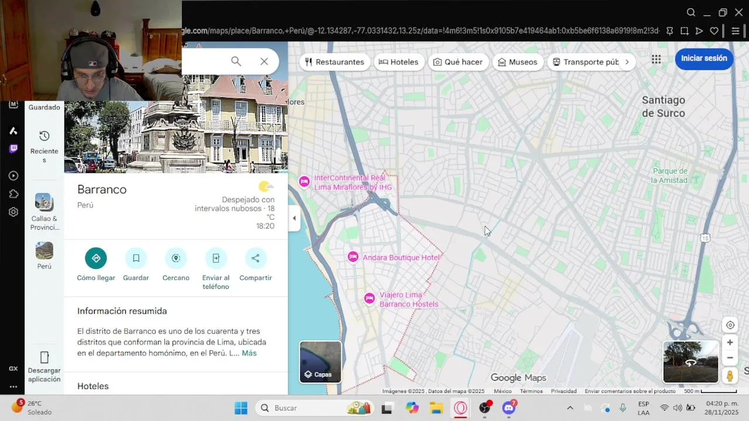
Task: Show your location on the map
Action: click(x=730, y=325)
